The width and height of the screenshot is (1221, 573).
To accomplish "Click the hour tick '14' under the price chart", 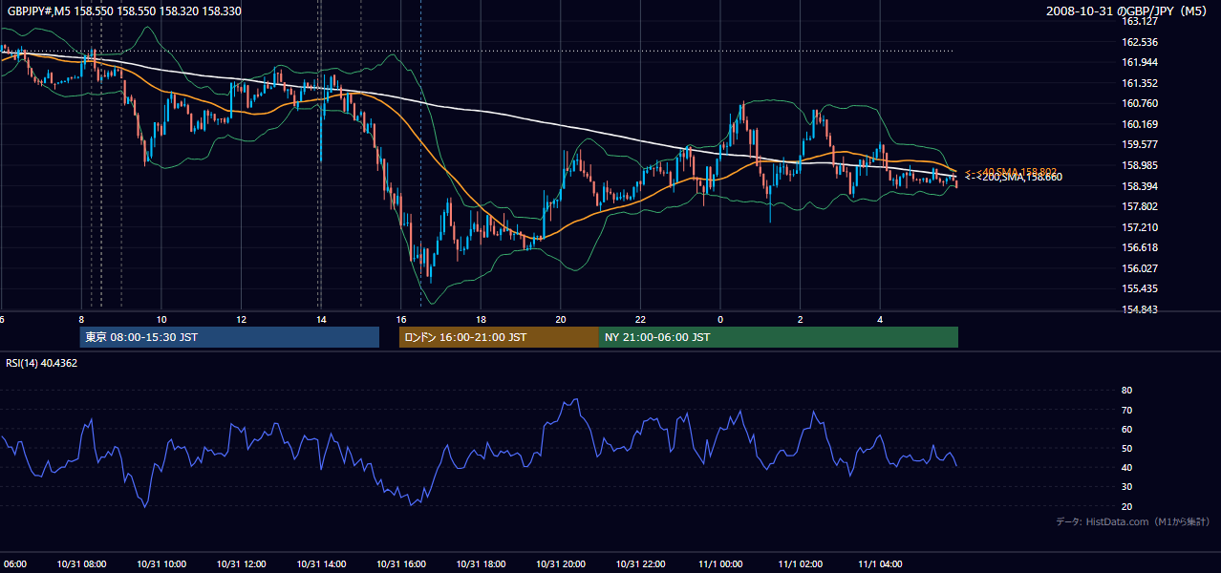I will click(x=321, y=320).
